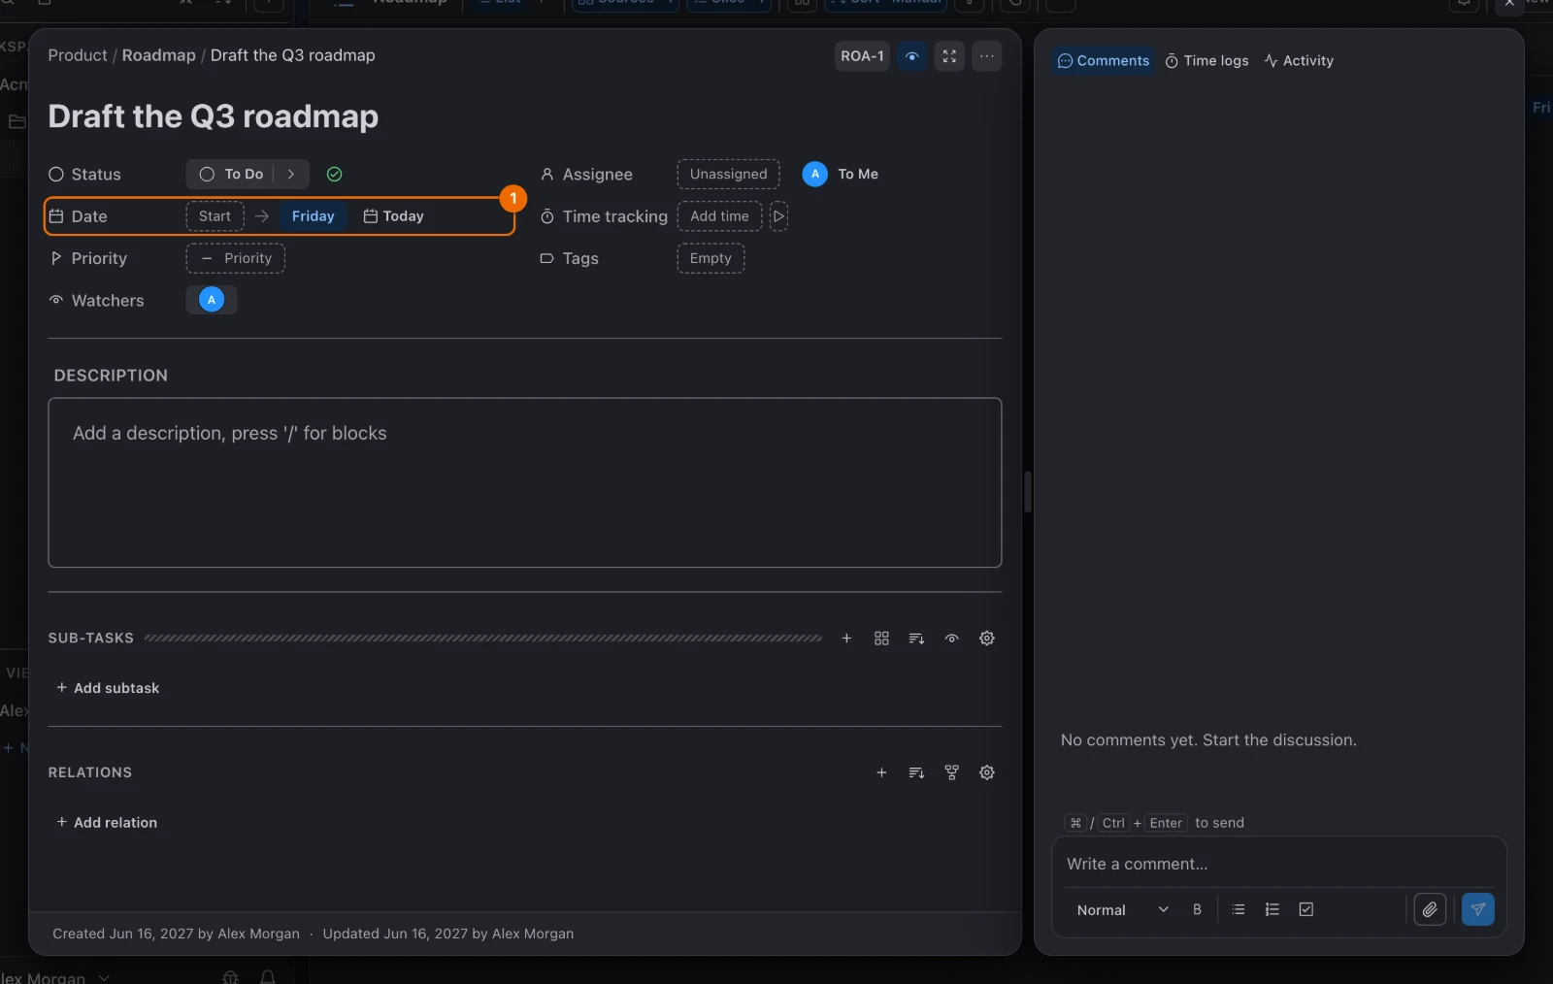Viewport: 1553px width, 984px height.
Task: Open the To Do status dropdown
Action: pyautogui.click(x=230, y=175)
